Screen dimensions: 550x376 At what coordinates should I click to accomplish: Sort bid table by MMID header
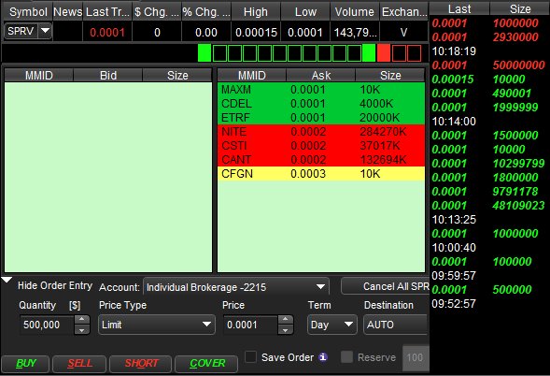coord(38,75)
